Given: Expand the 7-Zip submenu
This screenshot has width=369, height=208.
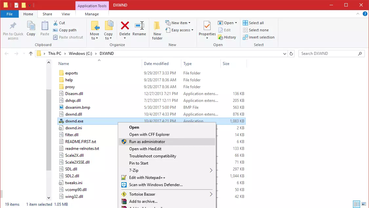Looking at the screenshot, I should click(x=167, y=170).
